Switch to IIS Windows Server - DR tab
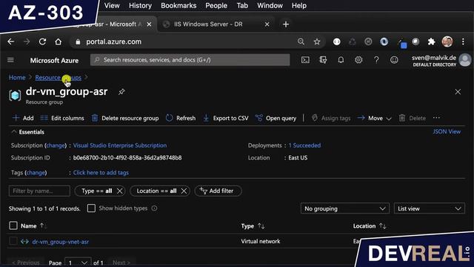474x267 pixels. click(x=209, y=24)
